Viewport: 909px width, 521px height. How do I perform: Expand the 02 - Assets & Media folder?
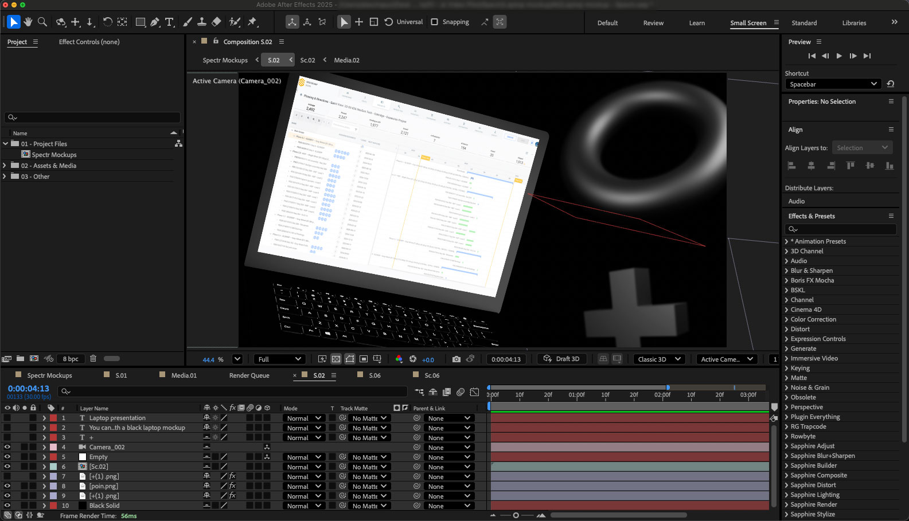5,166
